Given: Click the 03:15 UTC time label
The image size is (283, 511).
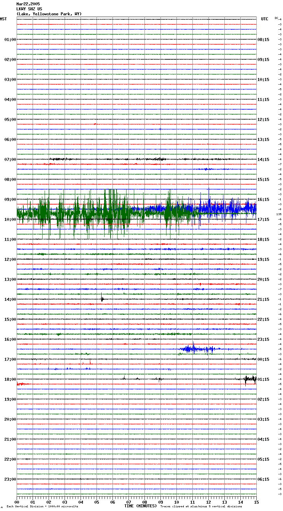Looking at the screenshot, I should pyautogui.click(x=263, y=419).
